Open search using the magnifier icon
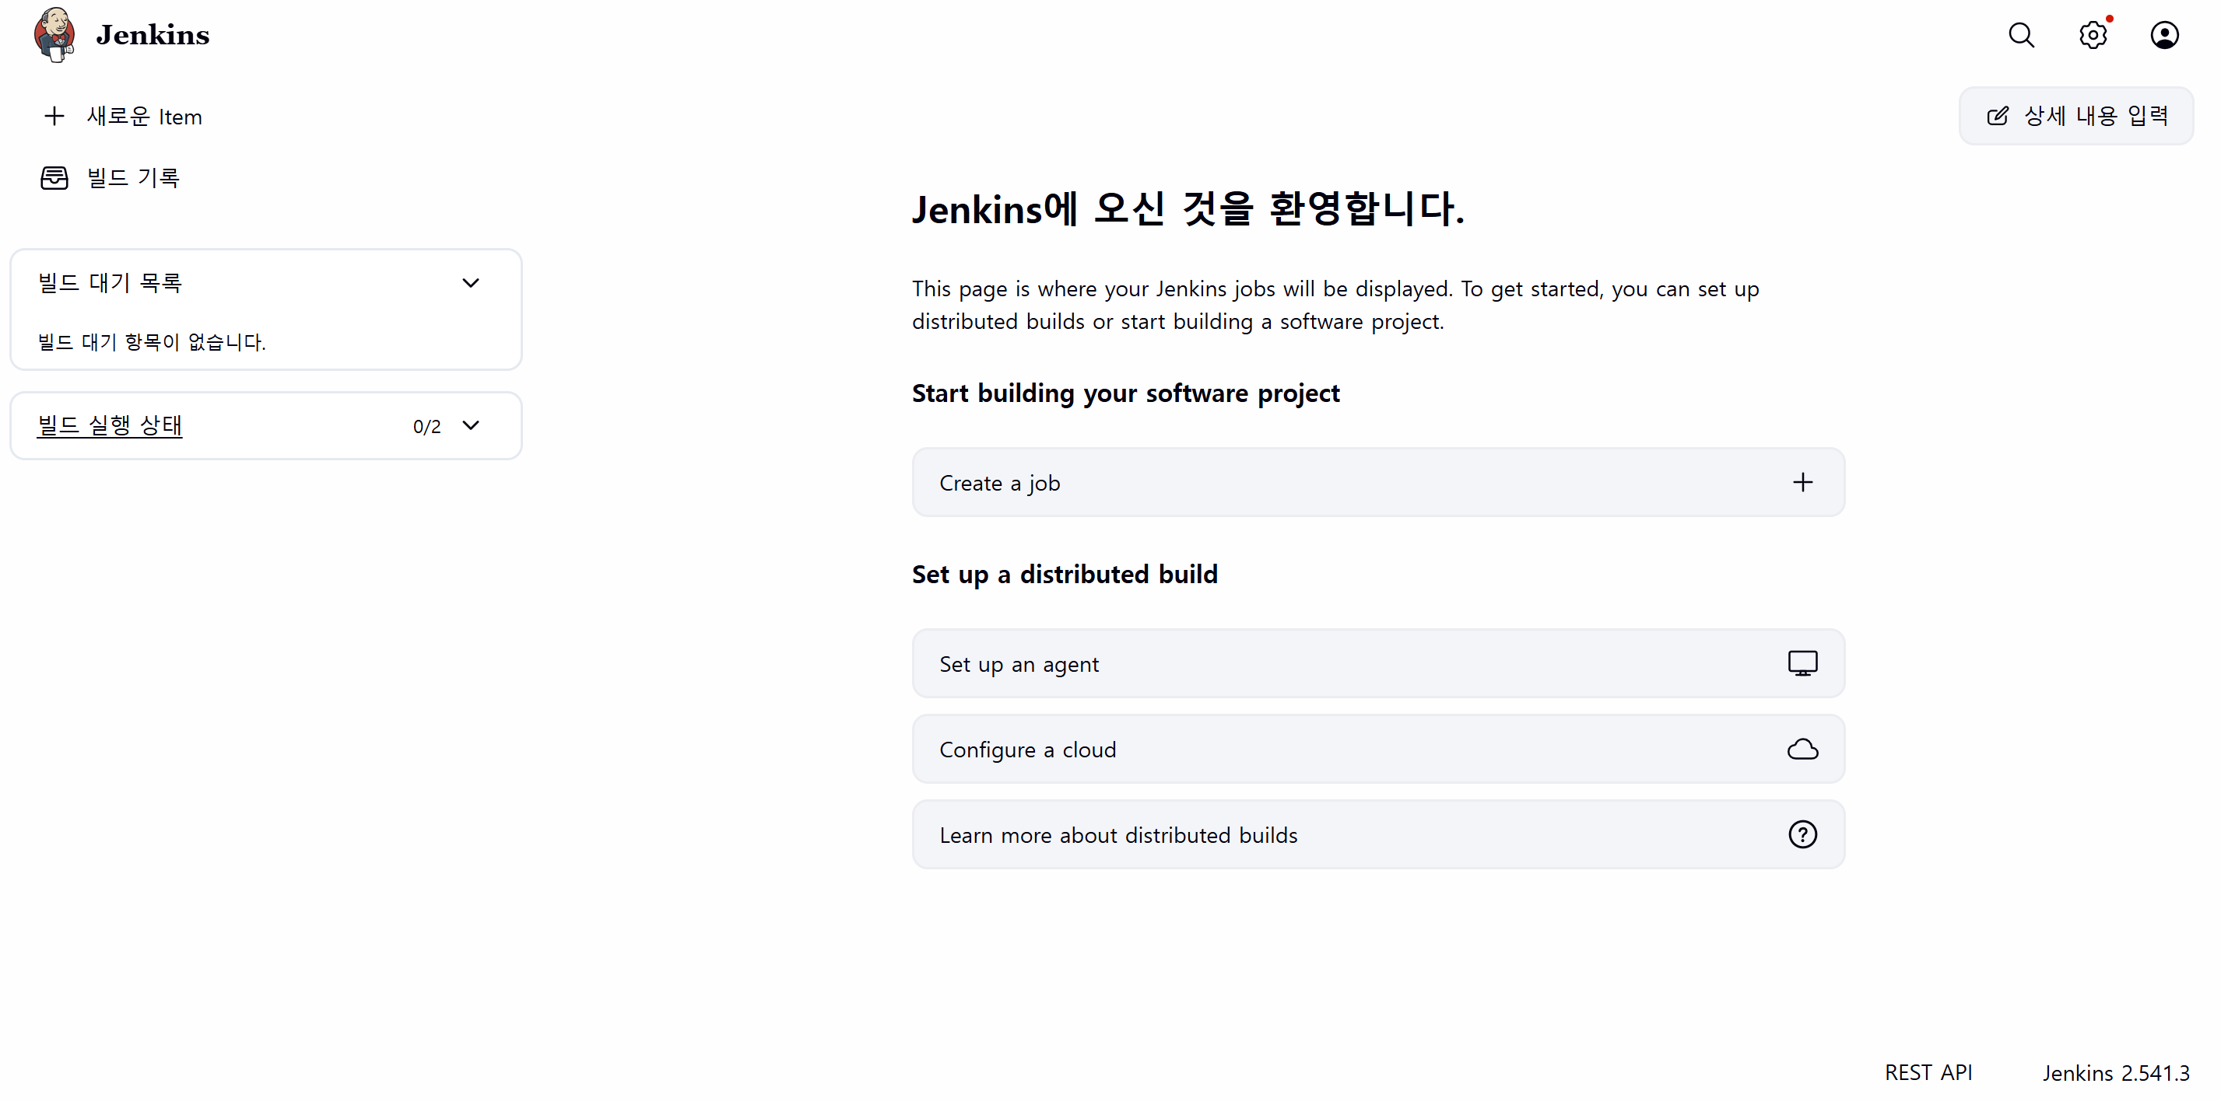Viewport: 2221px width, 1101px height. pyautogui.click(x=2020, y=34)
